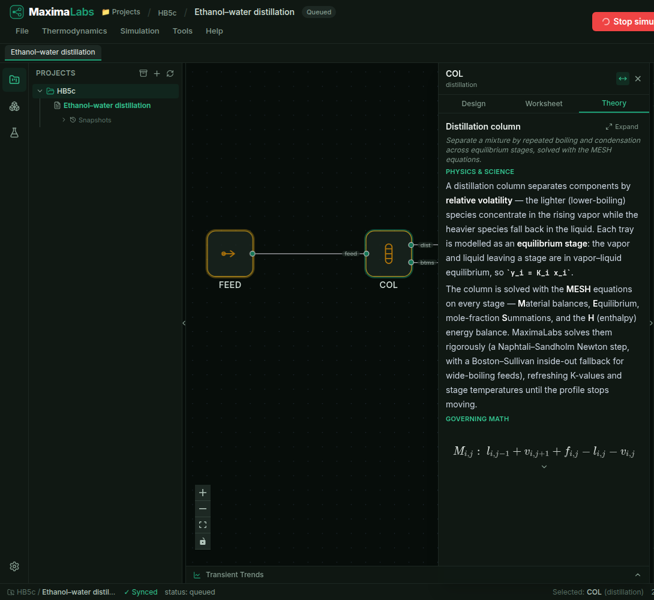Open the Help menu
The height and width of the screenshot is (600, 654).
click(214, 31)
